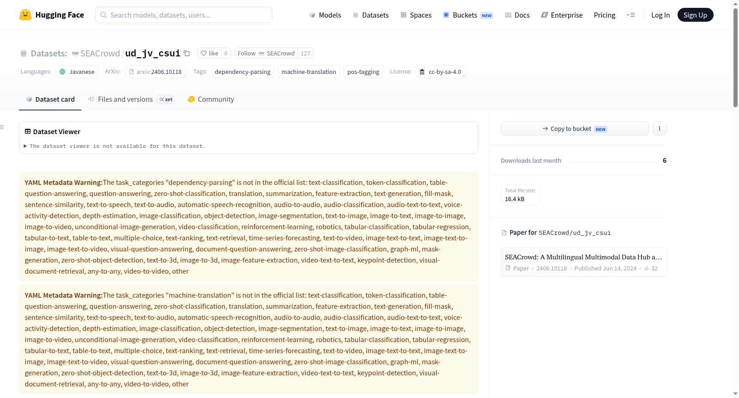The image size is (739, 398).
Task: Click the license balance icon
Action: pyautogui.click(x=422, y=72)
